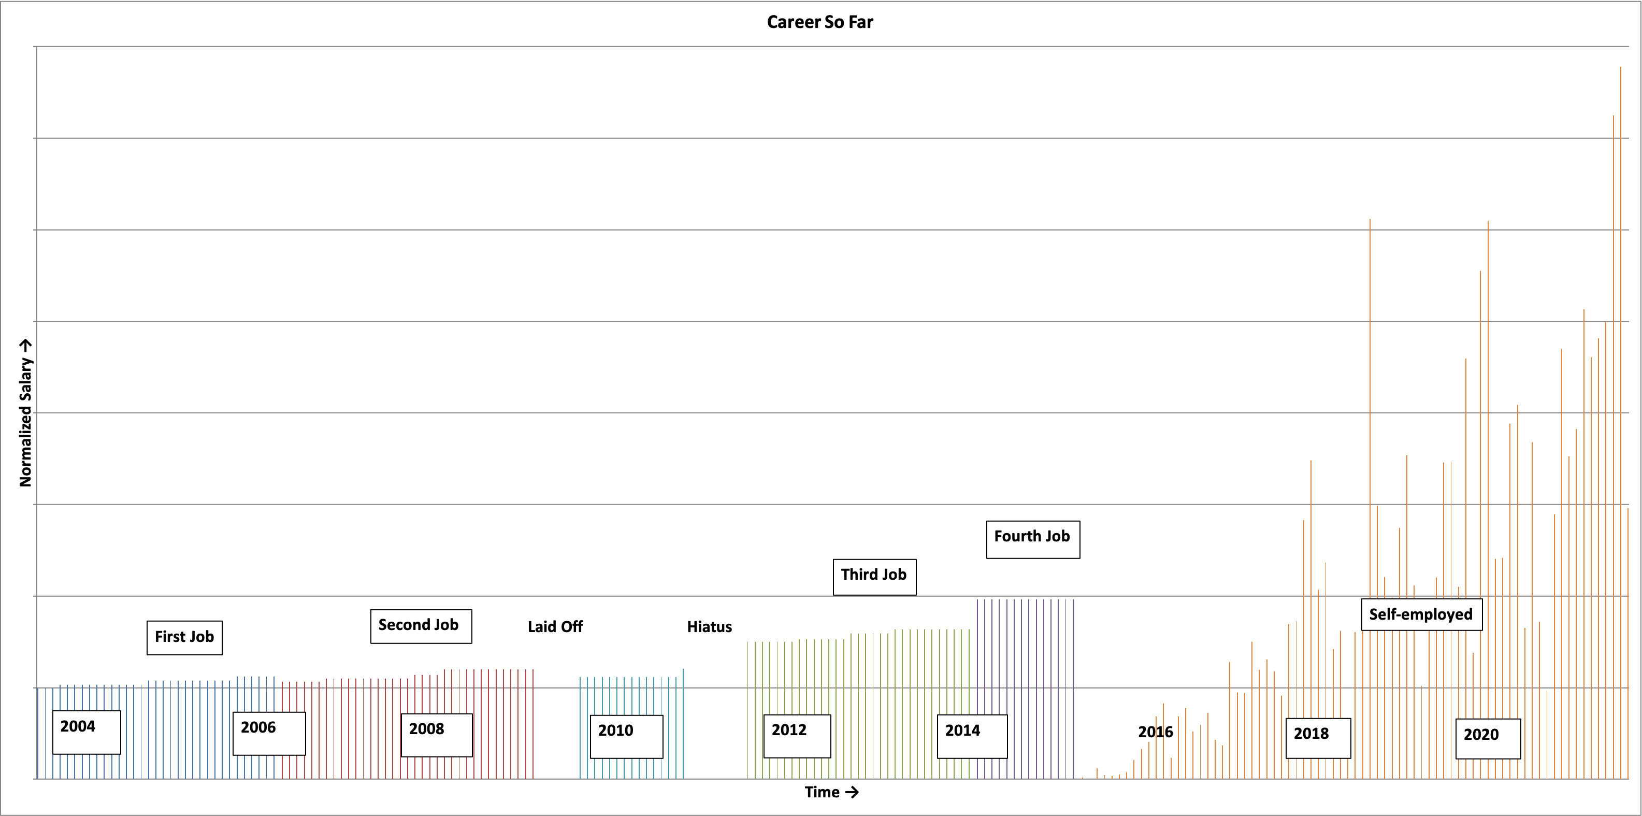The width and height of the screenshot is (1642, 816).
Task: Select the 'Third Job' text box
Action: coord(874,577)
